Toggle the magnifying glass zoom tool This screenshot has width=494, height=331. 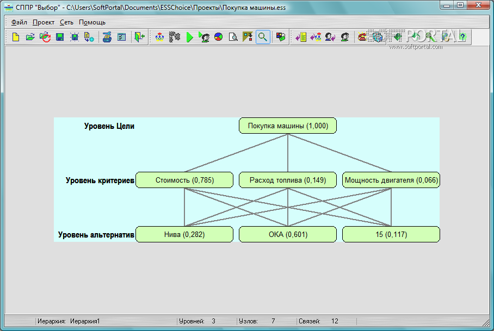(x=263, y=37)
